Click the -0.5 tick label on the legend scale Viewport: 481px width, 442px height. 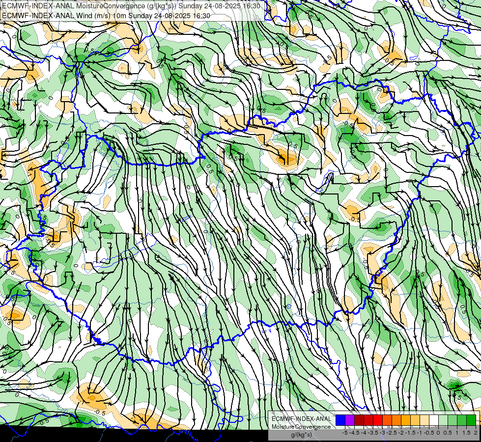tap(429, 433)
